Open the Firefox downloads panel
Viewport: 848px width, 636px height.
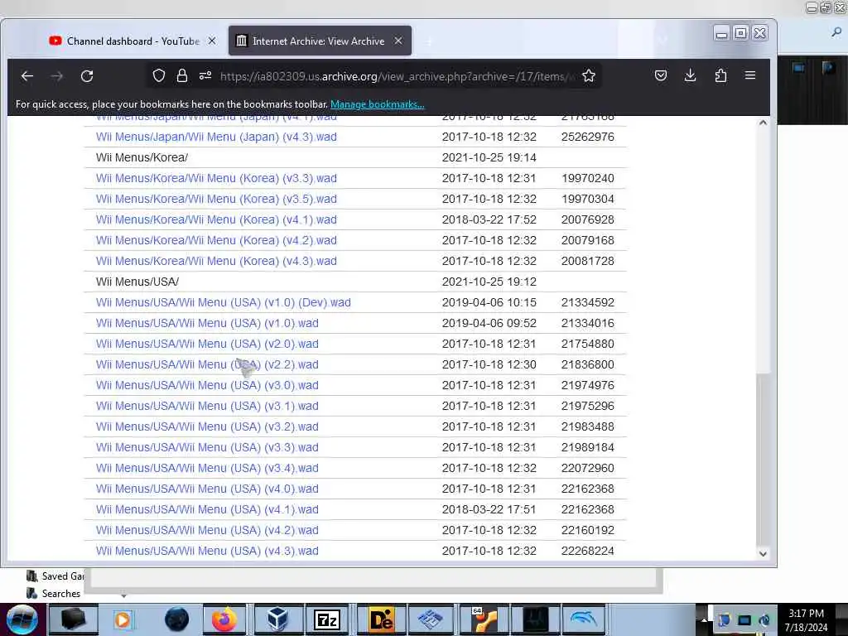(690, 75)
